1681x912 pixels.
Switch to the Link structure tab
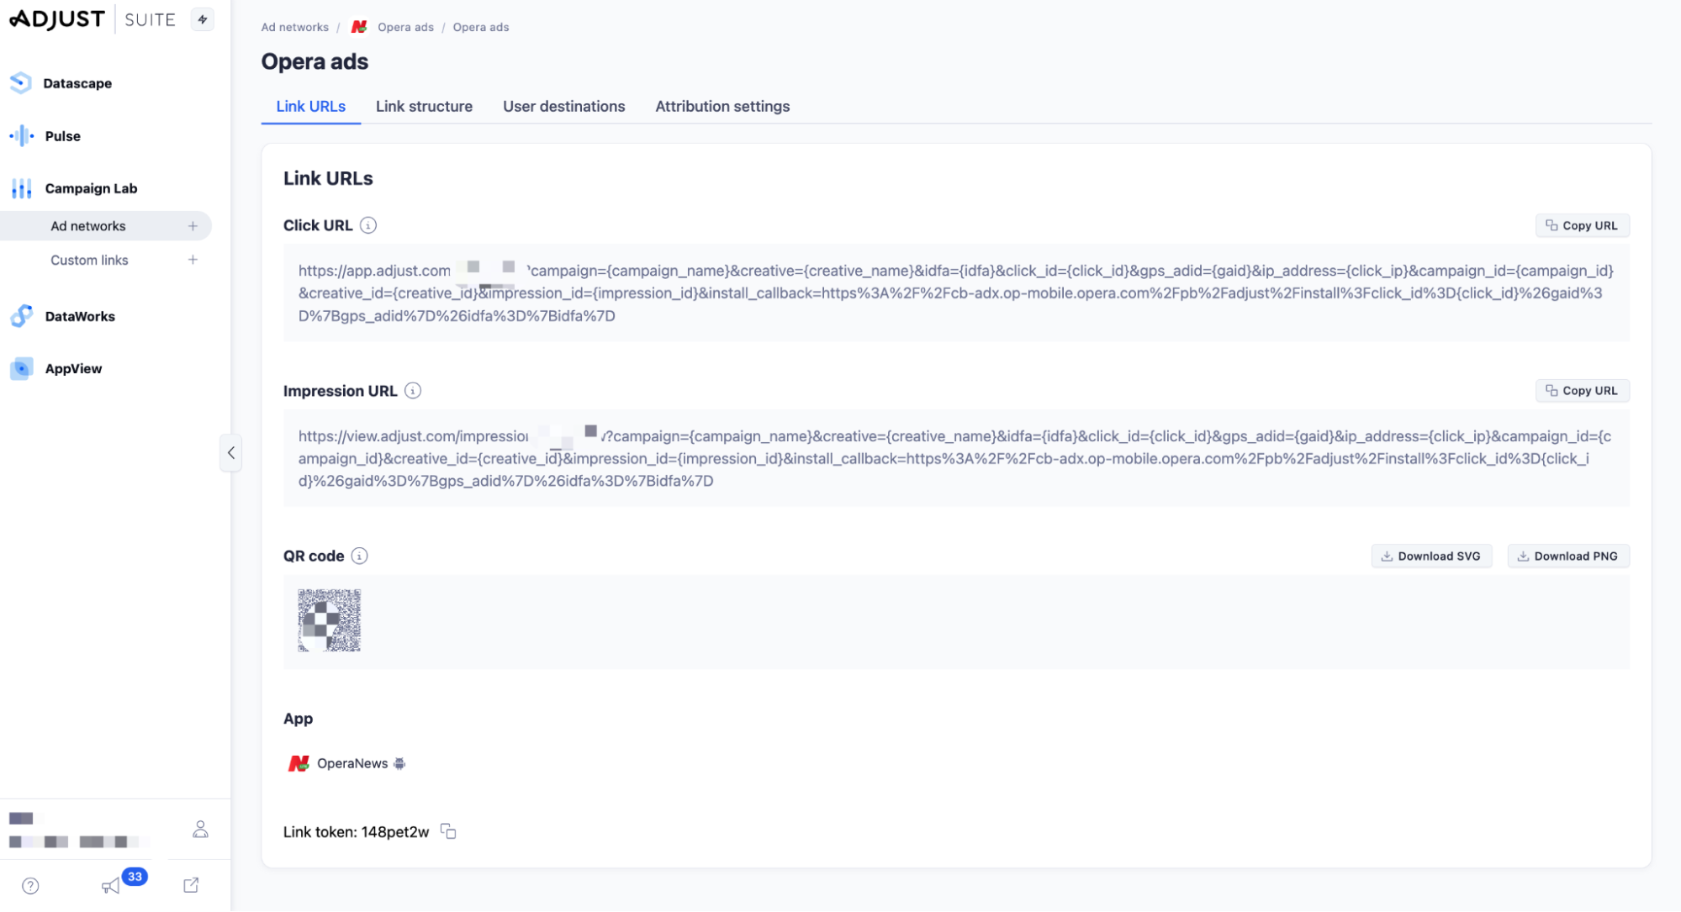[424, 107]
